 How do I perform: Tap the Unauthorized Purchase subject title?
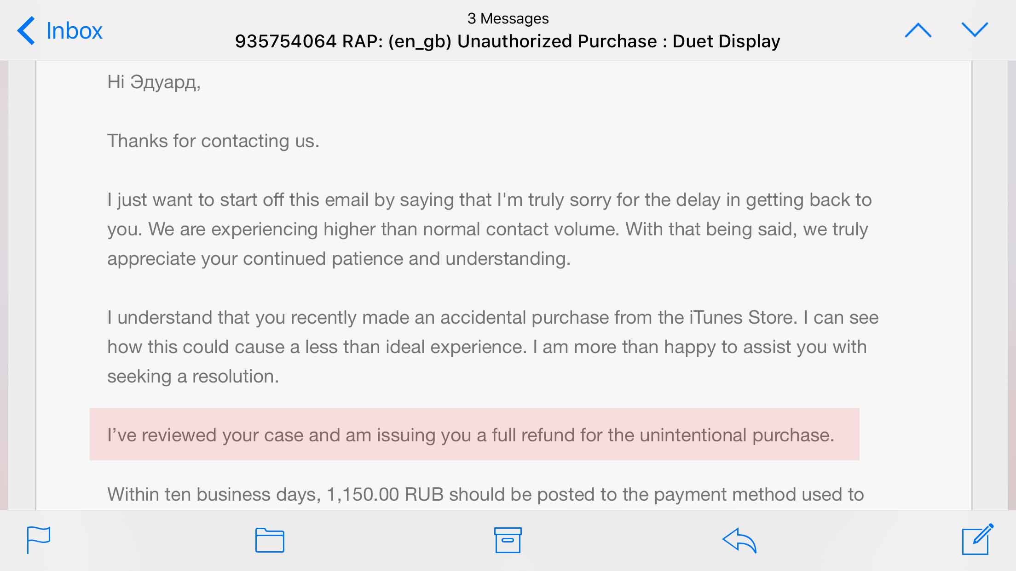click(x=508, y=41)
